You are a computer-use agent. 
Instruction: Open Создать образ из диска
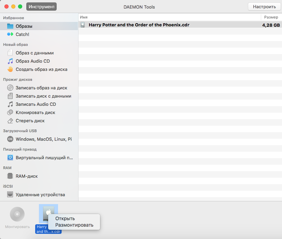pyautogui.click(x=39, y=69)
